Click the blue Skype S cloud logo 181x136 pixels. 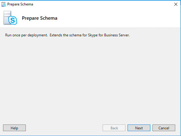pos(13,20)
